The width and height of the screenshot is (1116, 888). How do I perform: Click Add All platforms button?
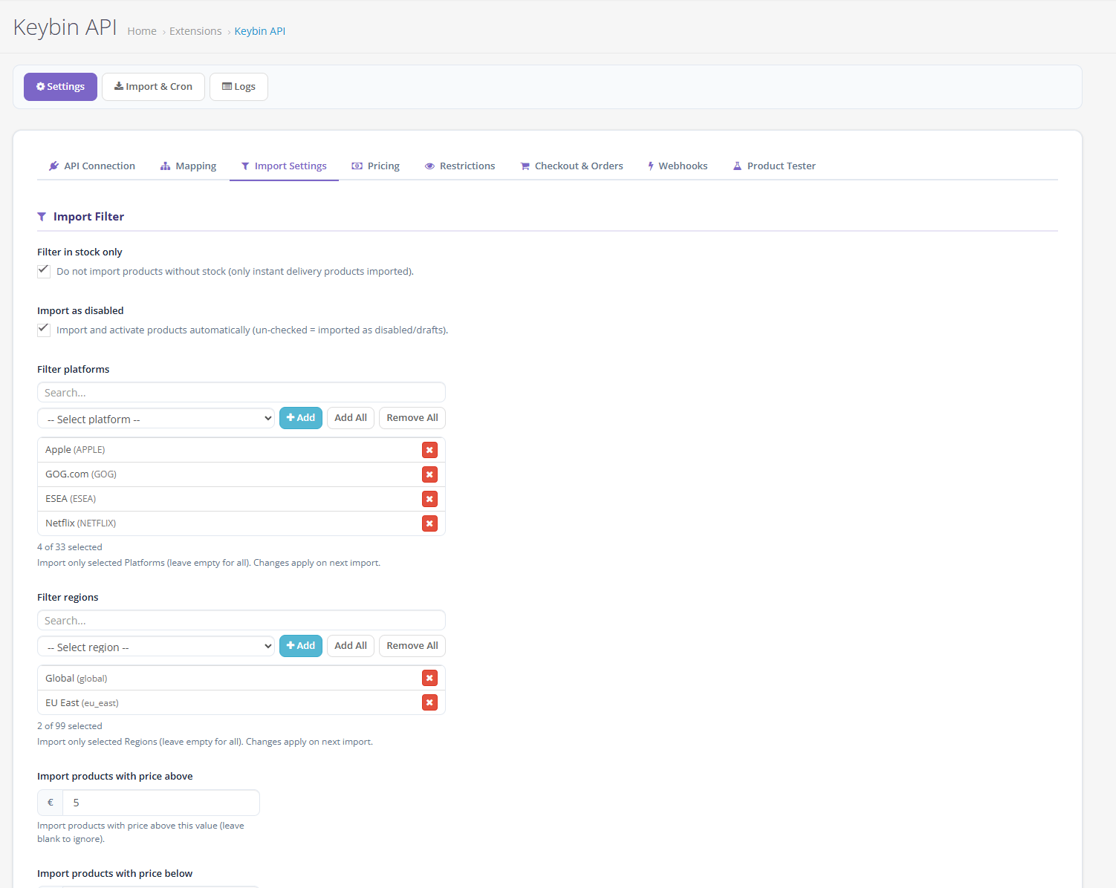[351, 418]
